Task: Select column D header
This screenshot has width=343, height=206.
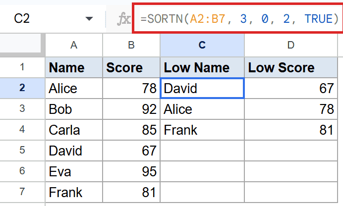Action: [x=291, y=45]
